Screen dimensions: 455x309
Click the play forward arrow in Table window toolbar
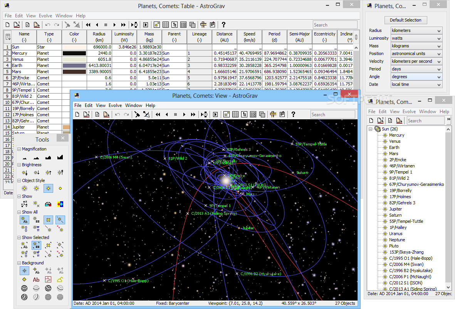[114, 25]
